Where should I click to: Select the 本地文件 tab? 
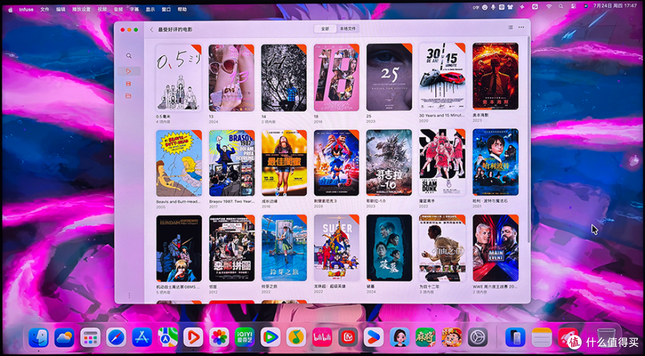click(348, 29)
